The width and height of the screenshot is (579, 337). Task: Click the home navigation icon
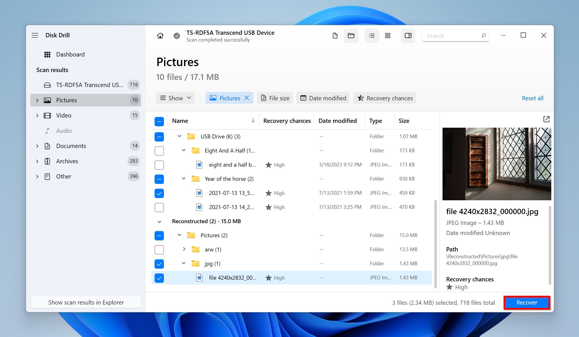tap(160, 35)
